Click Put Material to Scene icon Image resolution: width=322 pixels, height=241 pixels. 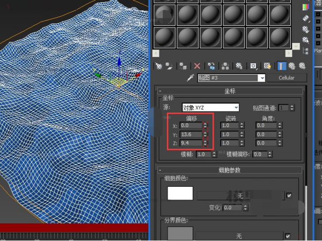click(x=170, y=66)
